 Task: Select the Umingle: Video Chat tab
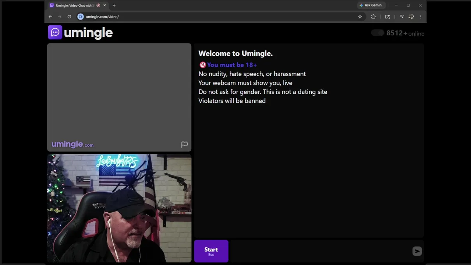tap(78, 6)
